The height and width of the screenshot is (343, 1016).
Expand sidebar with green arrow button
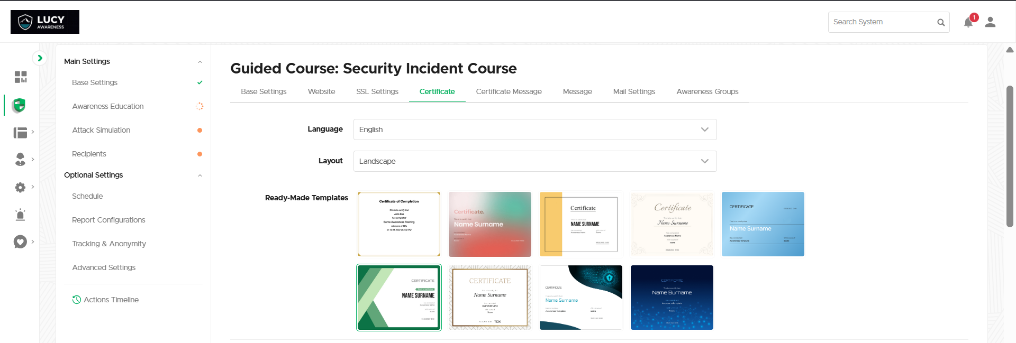click(x=40, y=58)
